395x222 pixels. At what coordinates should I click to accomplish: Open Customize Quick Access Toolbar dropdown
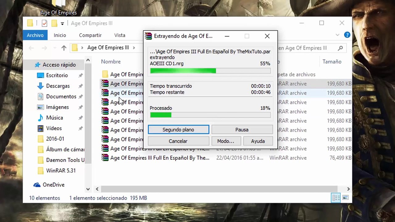[62, 23]
